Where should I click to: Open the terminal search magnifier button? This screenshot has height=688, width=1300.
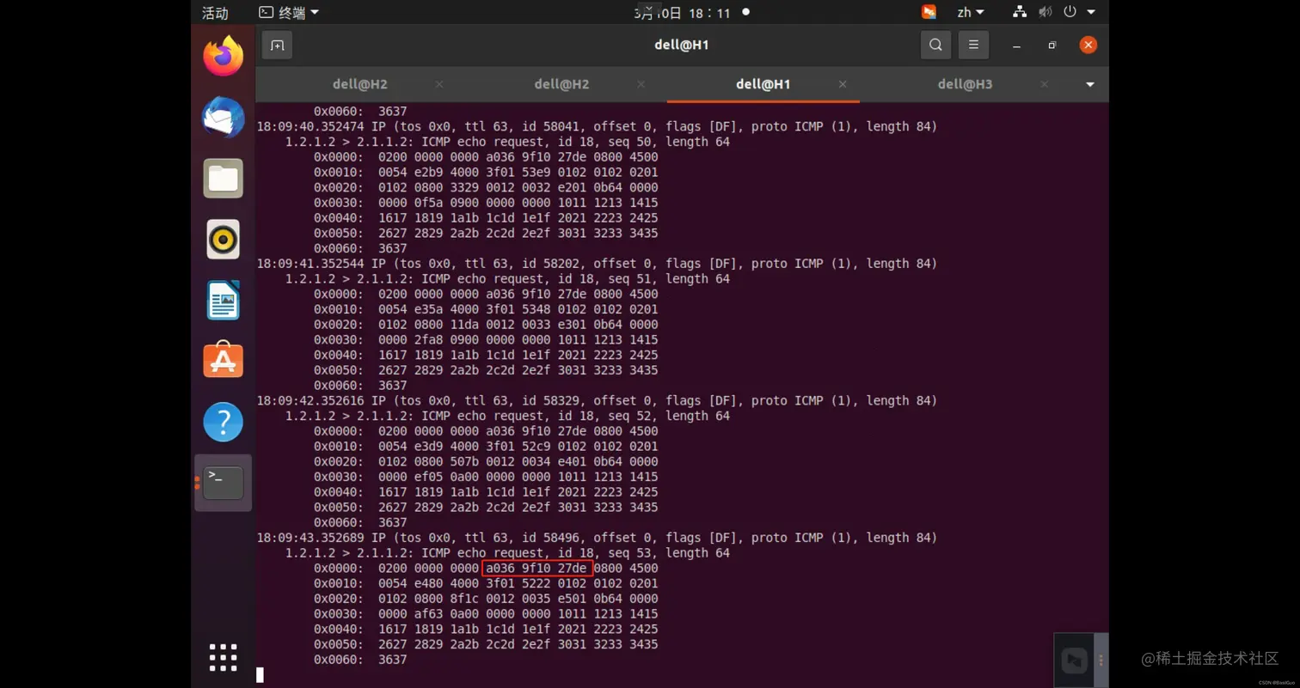point(935,46)
